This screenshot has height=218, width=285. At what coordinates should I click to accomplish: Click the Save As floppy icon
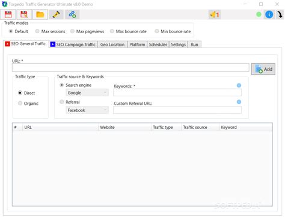click(24, 14)
